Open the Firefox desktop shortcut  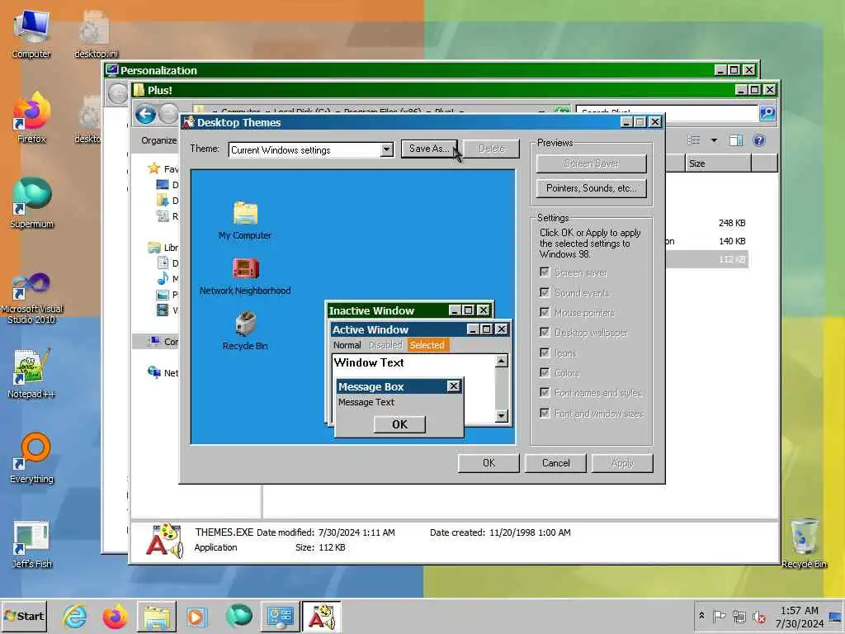(x=31, y=117)
